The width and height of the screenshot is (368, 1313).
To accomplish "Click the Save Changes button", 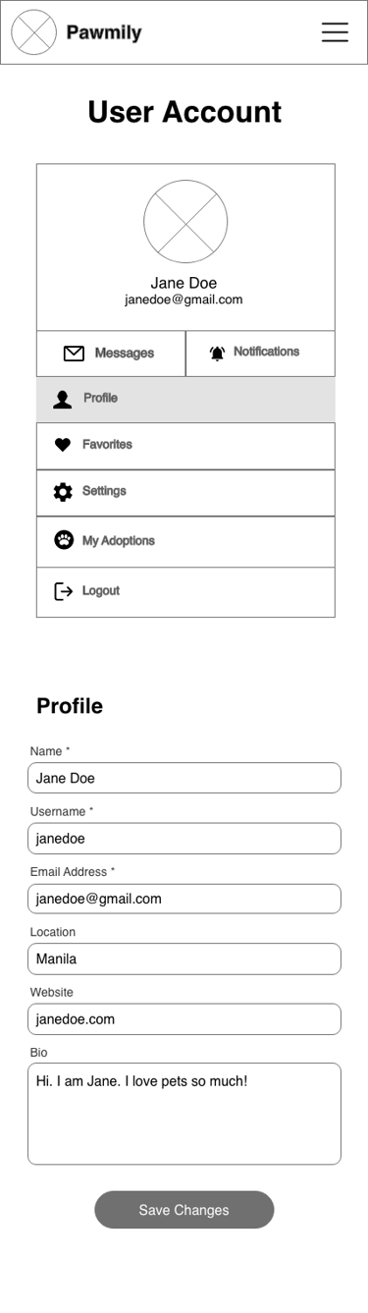I will (x=184, y=1210).
